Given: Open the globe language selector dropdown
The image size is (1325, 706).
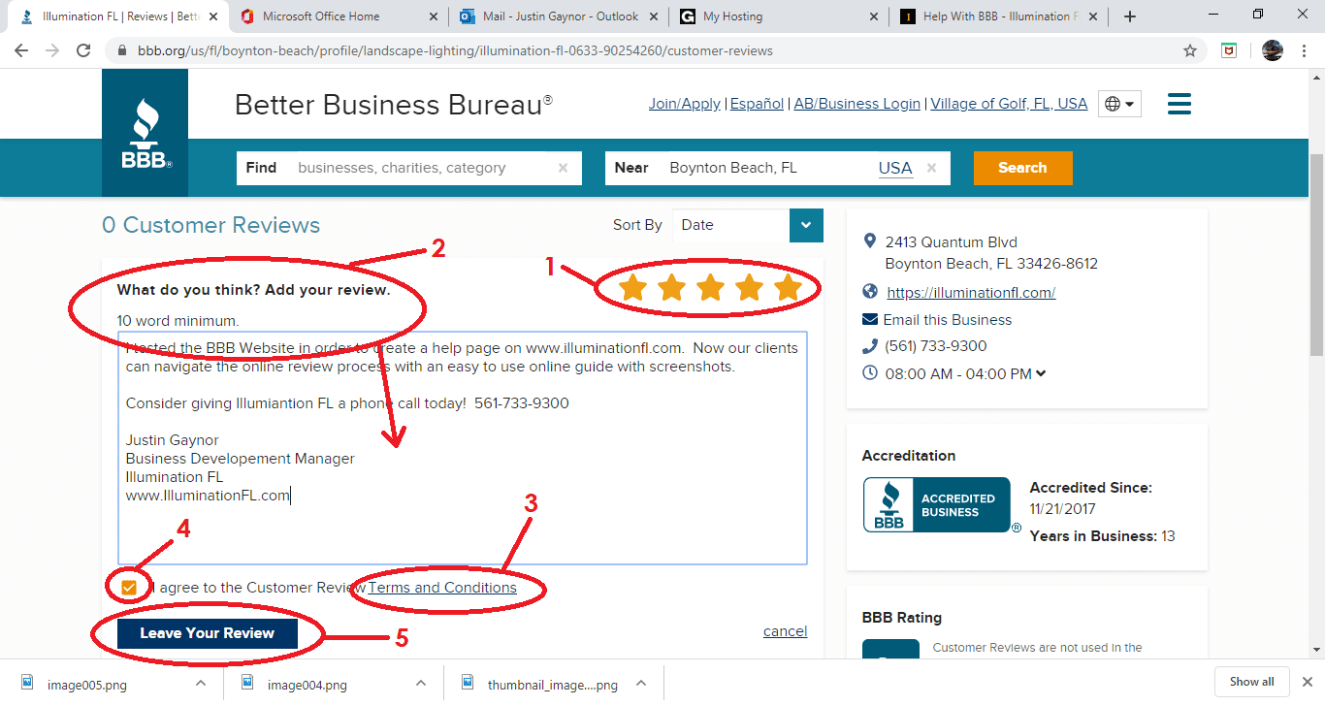Looking at the screenshot, I should pyautogui.click(x=1119, y=104).
